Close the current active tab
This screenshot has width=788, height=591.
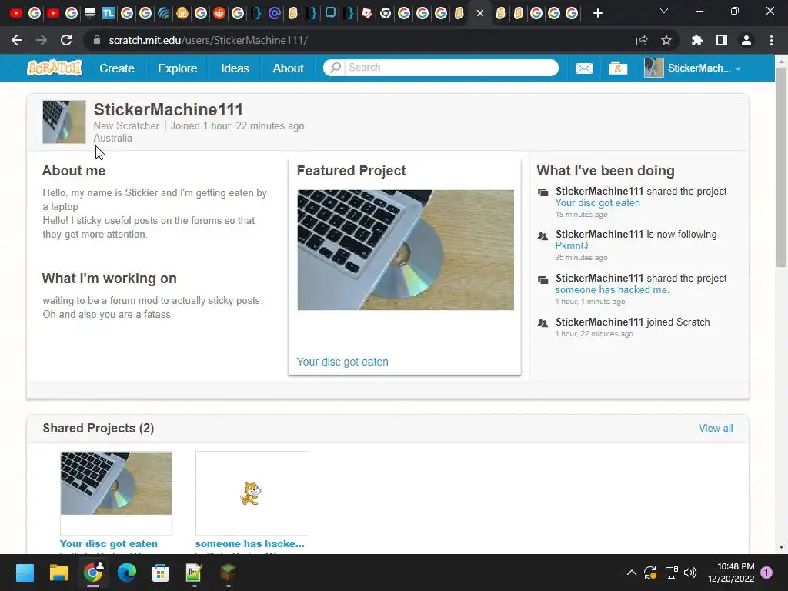(480, 13)
